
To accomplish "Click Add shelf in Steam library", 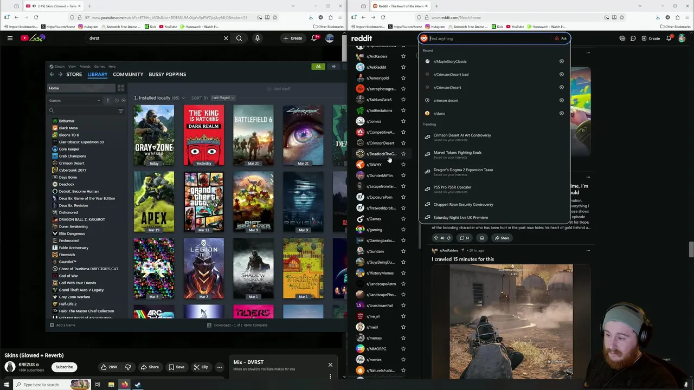I will (279, 89).
